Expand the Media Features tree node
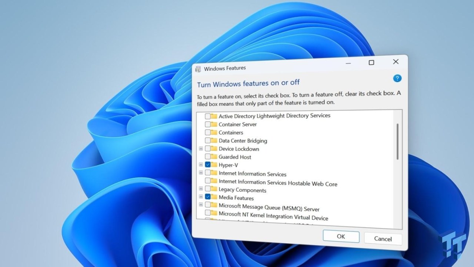 click(x=201, y=197)
